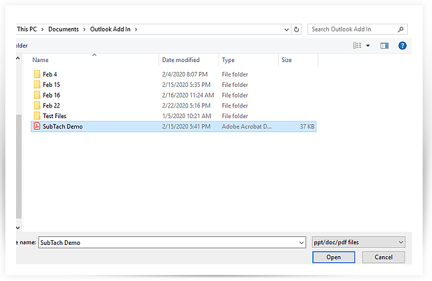
Task: Click the change view layout icon
Action: tap(357, 45)
